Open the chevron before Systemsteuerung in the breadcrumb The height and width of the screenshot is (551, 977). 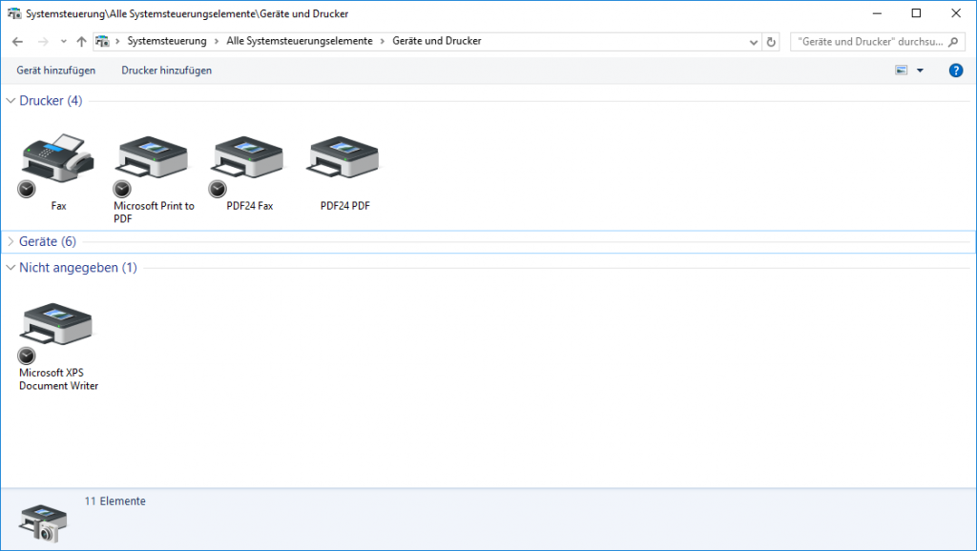[117, 42]
